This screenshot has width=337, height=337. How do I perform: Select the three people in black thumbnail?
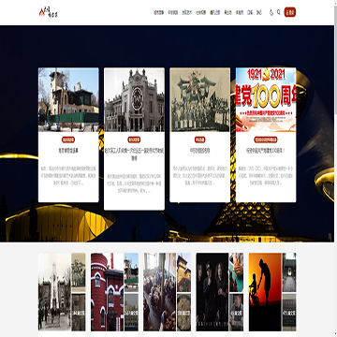(x=212, y=292)
